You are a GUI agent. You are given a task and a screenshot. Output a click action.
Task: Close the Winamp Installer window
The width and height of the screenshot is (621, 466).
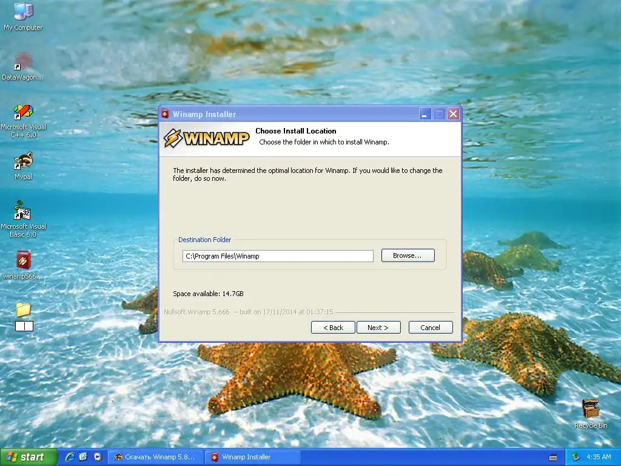point(454,115)
